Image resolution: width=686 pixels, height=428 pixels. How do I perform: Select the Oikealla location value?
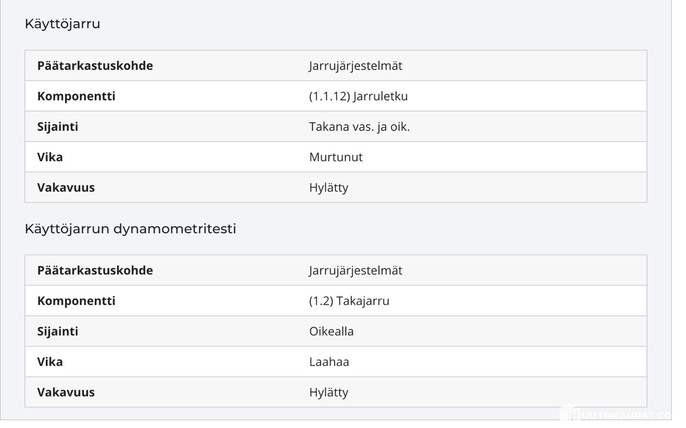point(331,332)
